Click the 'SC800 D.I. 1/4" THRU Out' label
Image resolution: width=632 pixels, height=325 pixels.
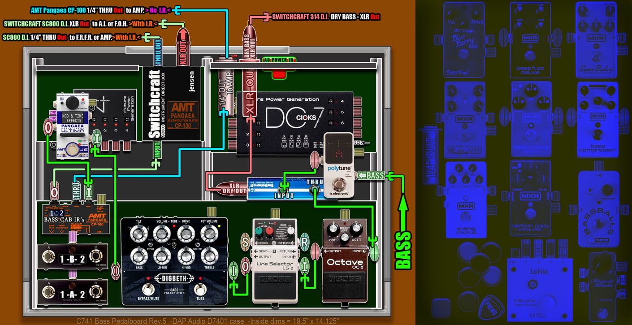tap(35, 38)
